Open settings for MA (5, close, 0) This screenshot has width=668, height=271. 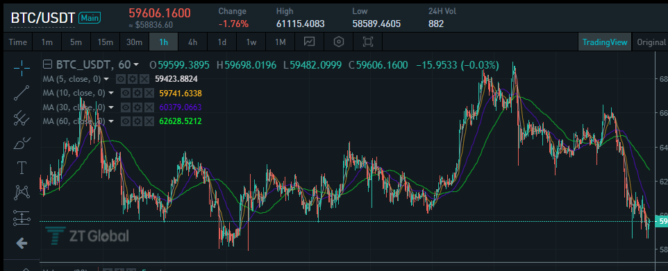point(133,79)
